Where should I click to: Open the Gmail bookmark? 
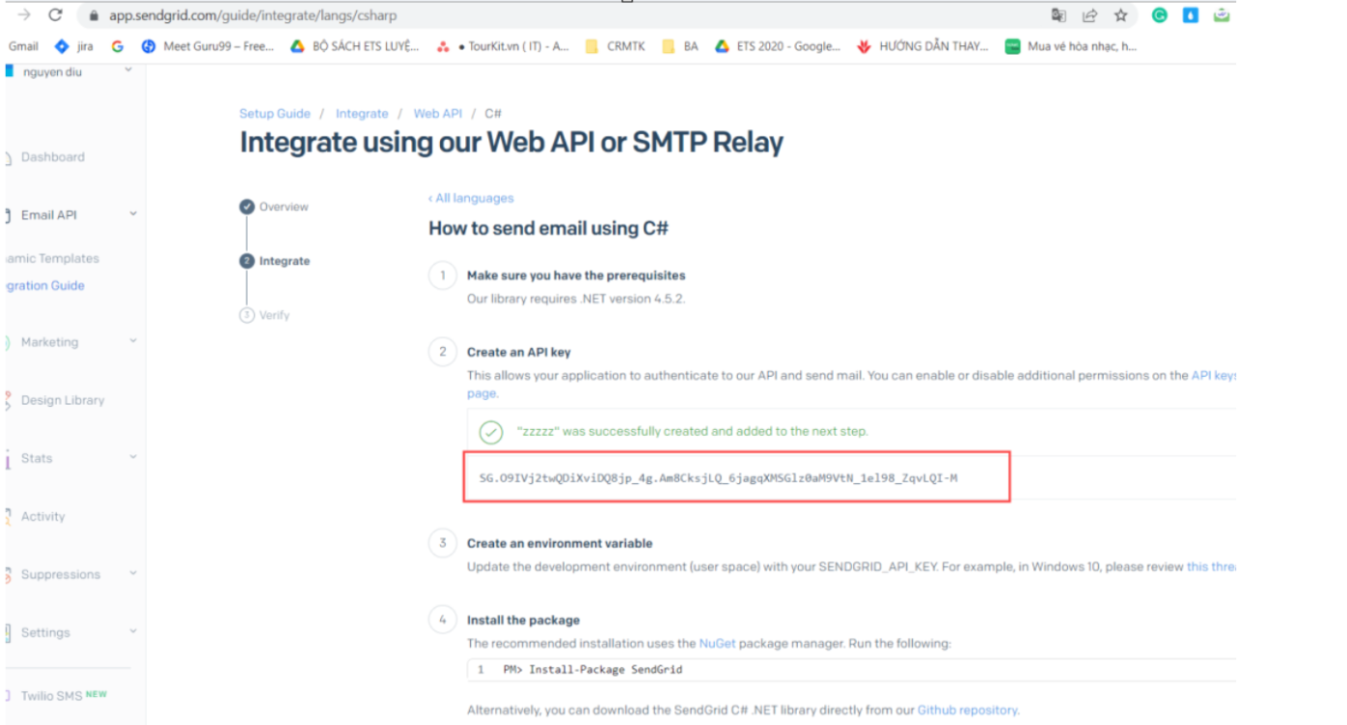click(23, 46)
